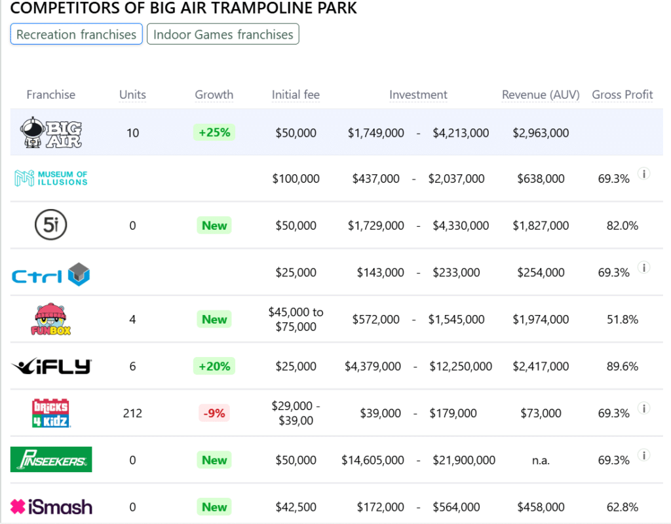
Task: Click the Competitors of Big Air heading
Action: click(x=183, y=8)
